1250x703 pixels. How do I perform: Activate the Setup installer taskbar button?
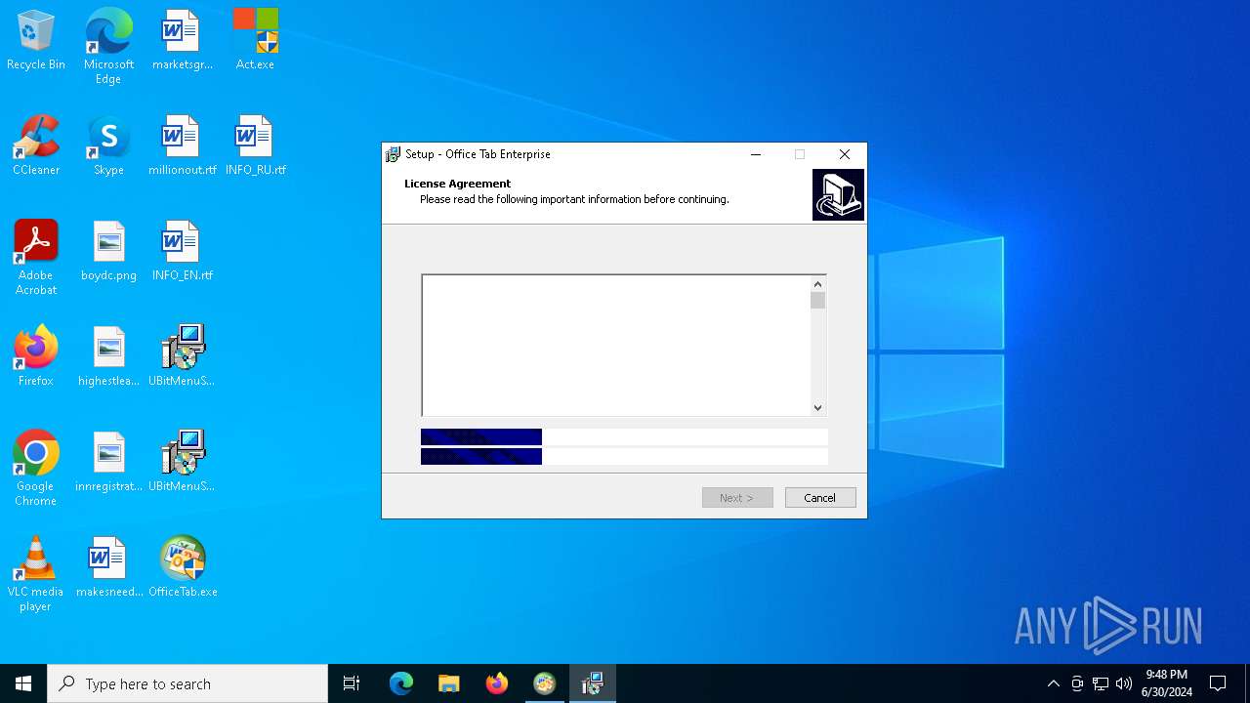[x=593, y=683]
